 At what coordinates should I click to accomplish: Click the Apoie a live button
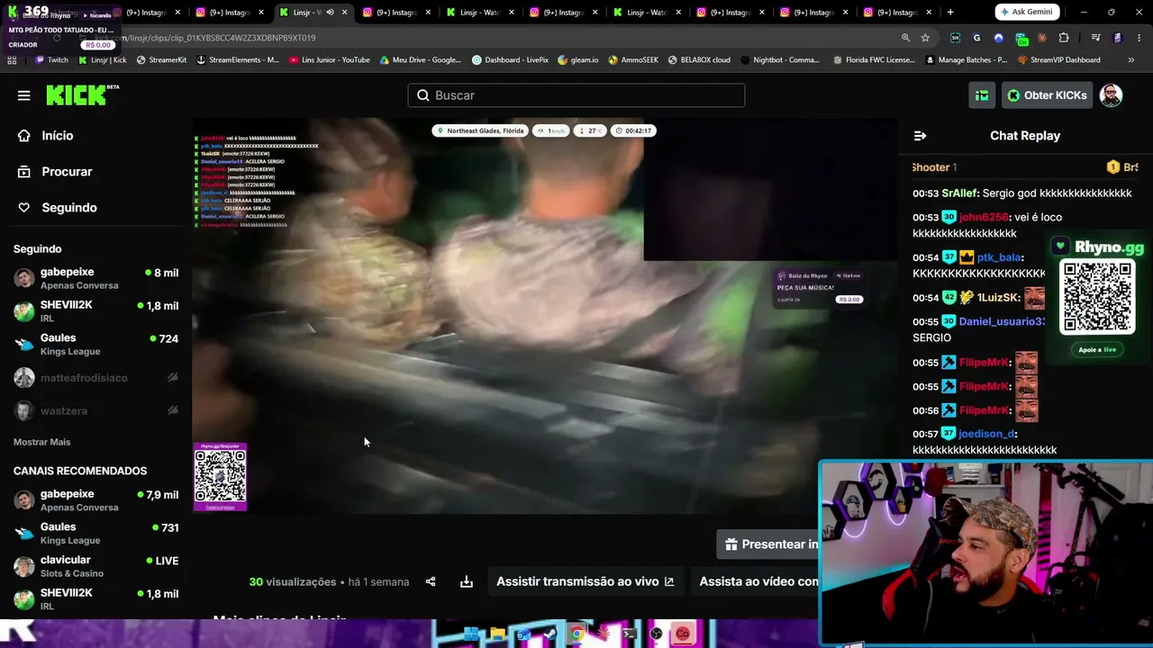(x=1097, y=349)
